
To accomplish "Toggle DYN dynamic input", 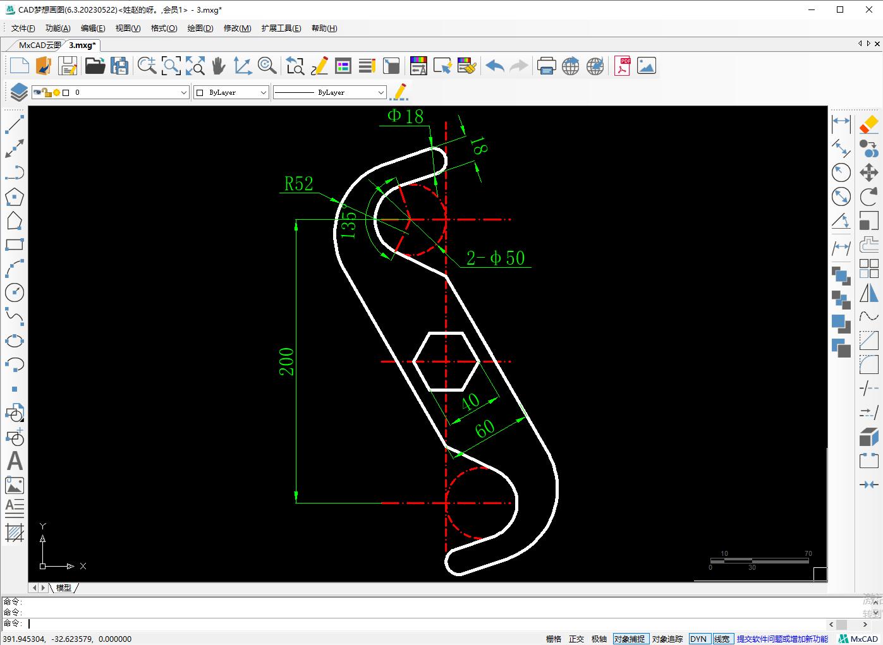I will point(698,639).
